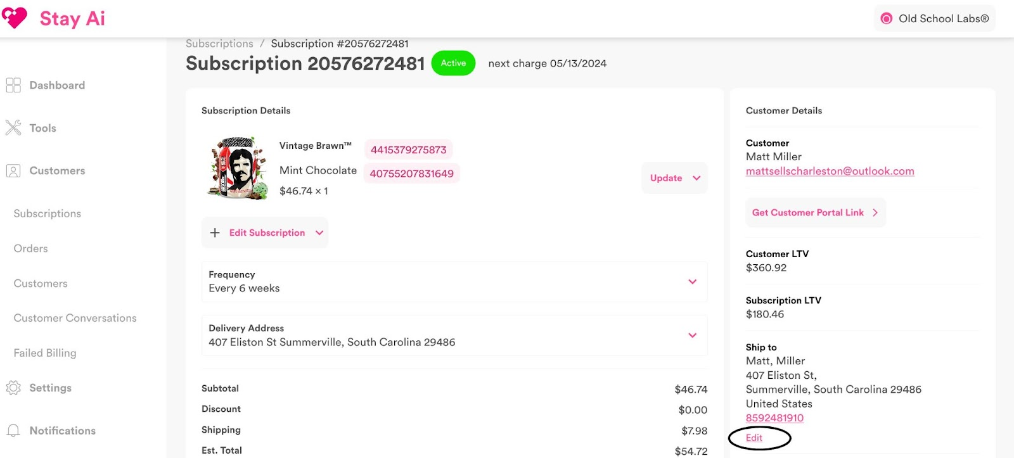Click the Every 6 weeks frequency value

coord(244,288)
